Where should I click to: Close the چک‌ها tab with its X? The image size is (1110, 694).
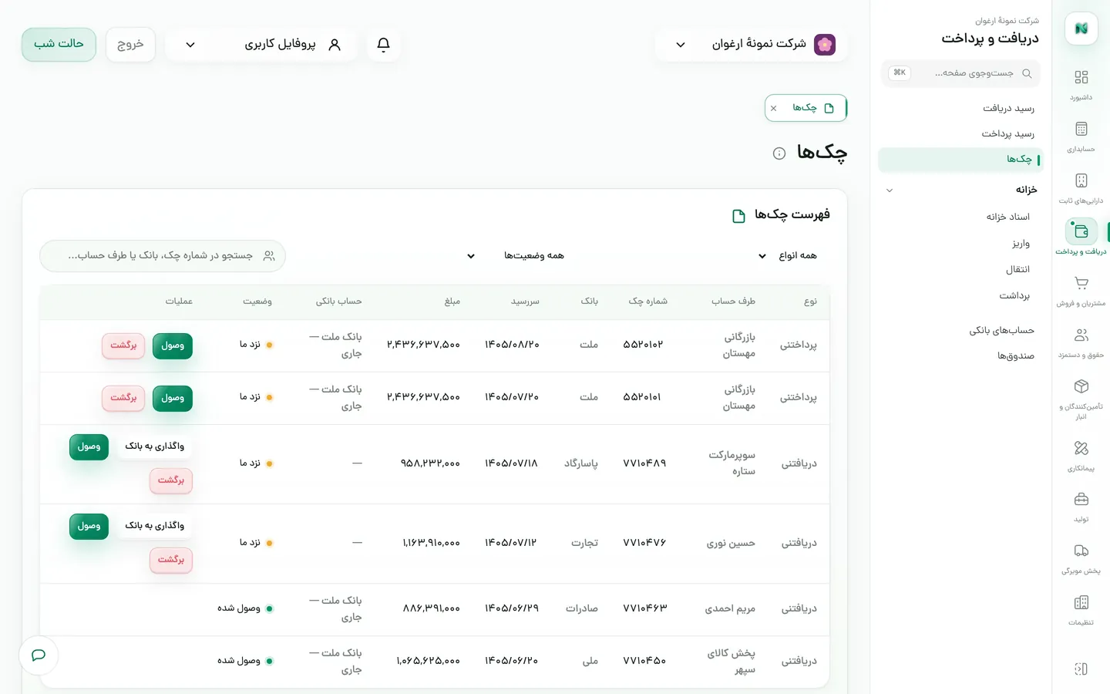tap(773, 109)
